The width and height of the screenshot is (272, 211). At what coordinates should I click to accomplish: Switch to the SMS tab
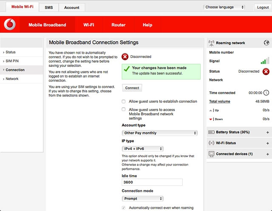point(49,8)
